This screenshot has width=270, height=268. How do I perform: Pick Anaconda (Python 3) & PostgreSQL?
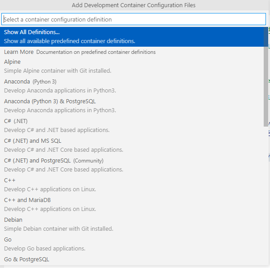pyautogui.click(x=50, y=101)
